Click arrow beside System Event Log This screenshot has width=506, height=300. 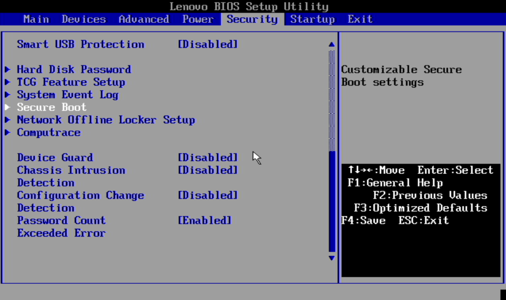coord(7,95)
